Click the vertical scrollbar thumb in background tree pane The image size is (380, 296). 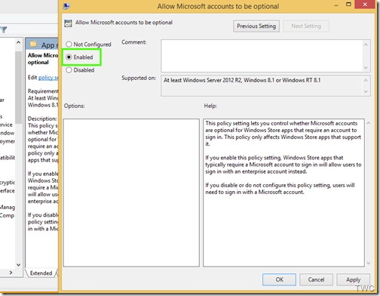(18, 87)
